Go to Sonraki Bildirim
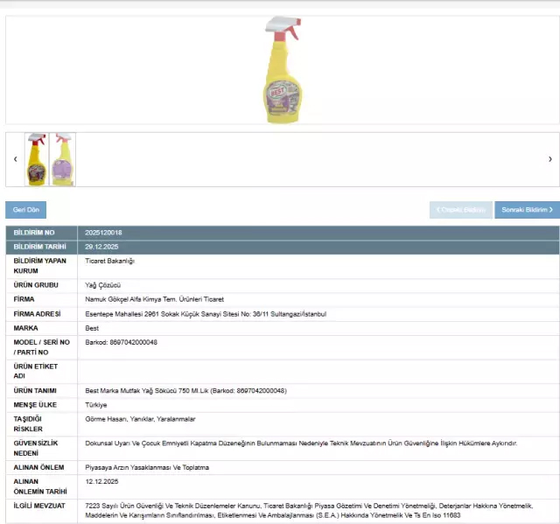The width and height of the screenshot is (560, 524). point(527,210)
